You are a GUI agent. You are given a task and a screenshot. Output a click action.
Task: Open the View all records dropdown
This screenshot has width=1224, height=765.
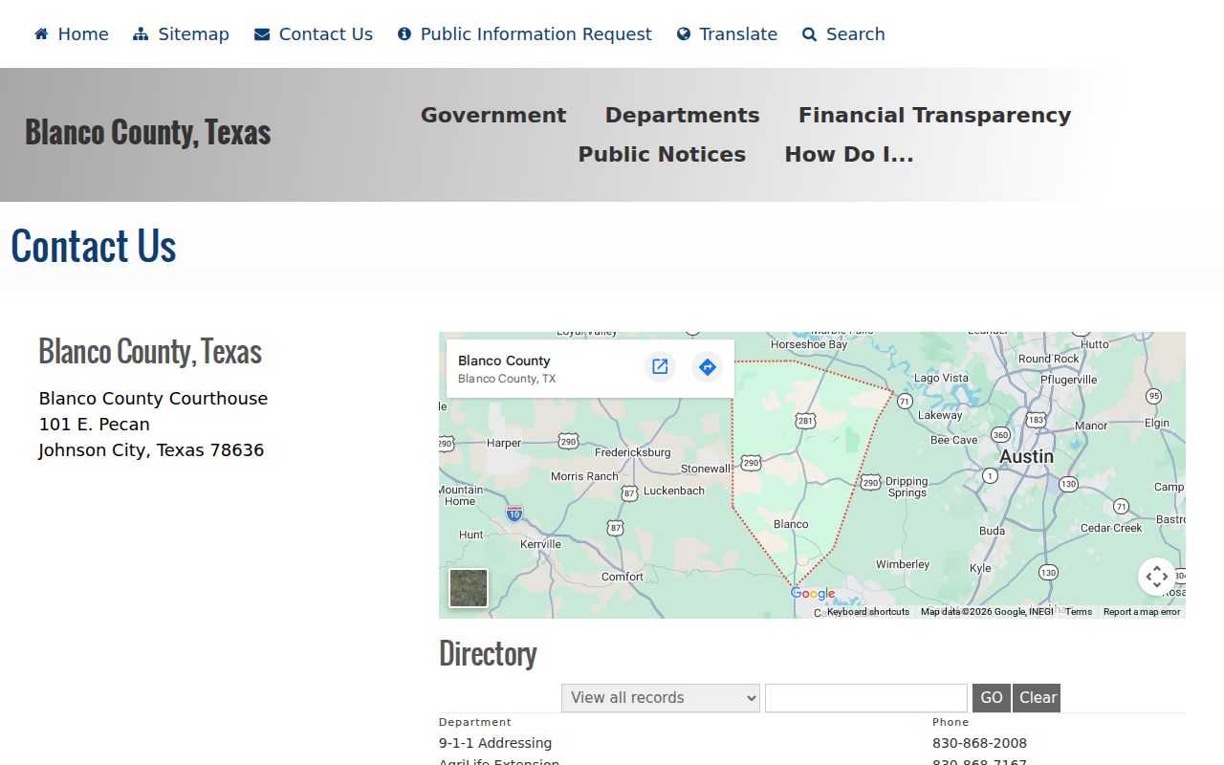pyautogui.click(x=661, y=698)
